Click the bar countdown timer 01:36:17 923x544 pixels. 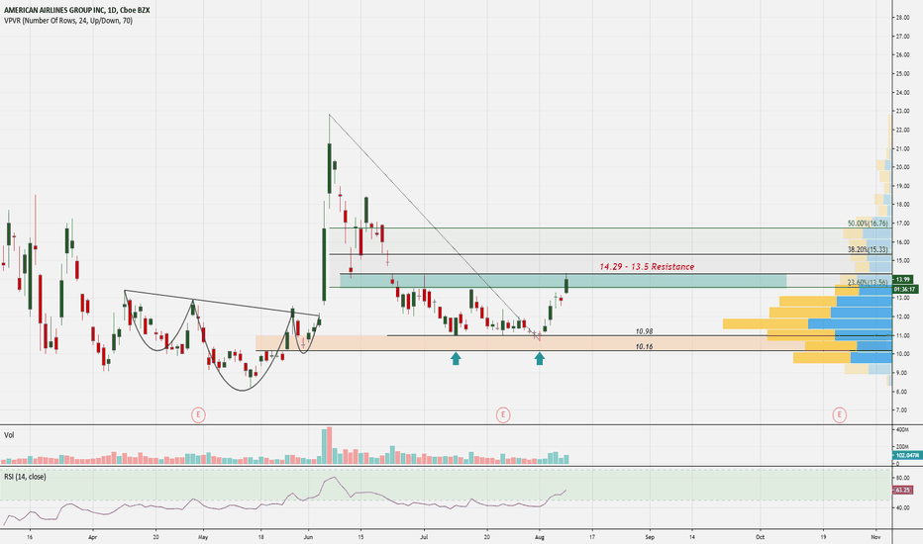click(905, 289)
